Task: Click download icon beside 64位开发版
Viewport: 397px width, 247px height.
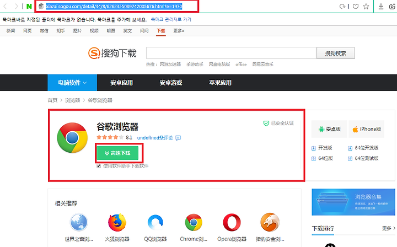Action: pyautogui.click(x=350, y=148)
